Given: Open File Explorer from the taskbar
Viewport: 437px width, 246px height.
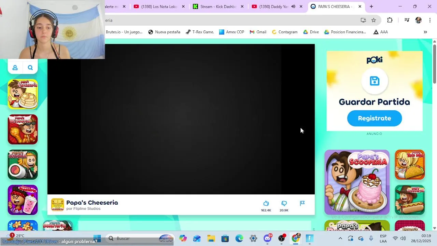Looking at the screenshot, I should [x=211, y=238].
